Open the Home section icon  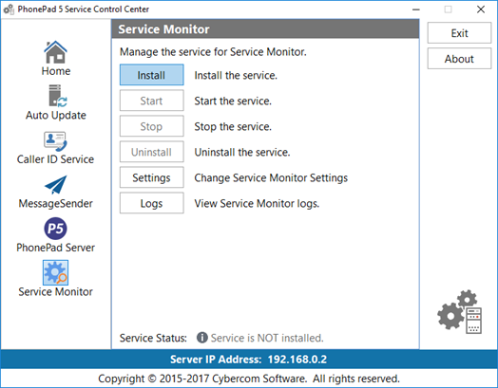click(55, 52)
